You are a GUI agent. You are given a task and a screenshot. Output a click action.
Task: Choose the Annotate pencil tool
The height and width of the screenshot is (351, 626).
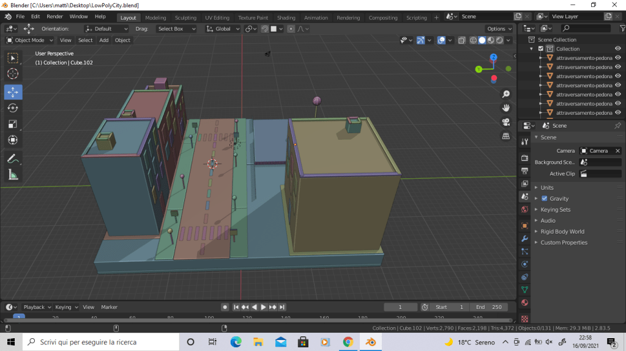(13, 158)
